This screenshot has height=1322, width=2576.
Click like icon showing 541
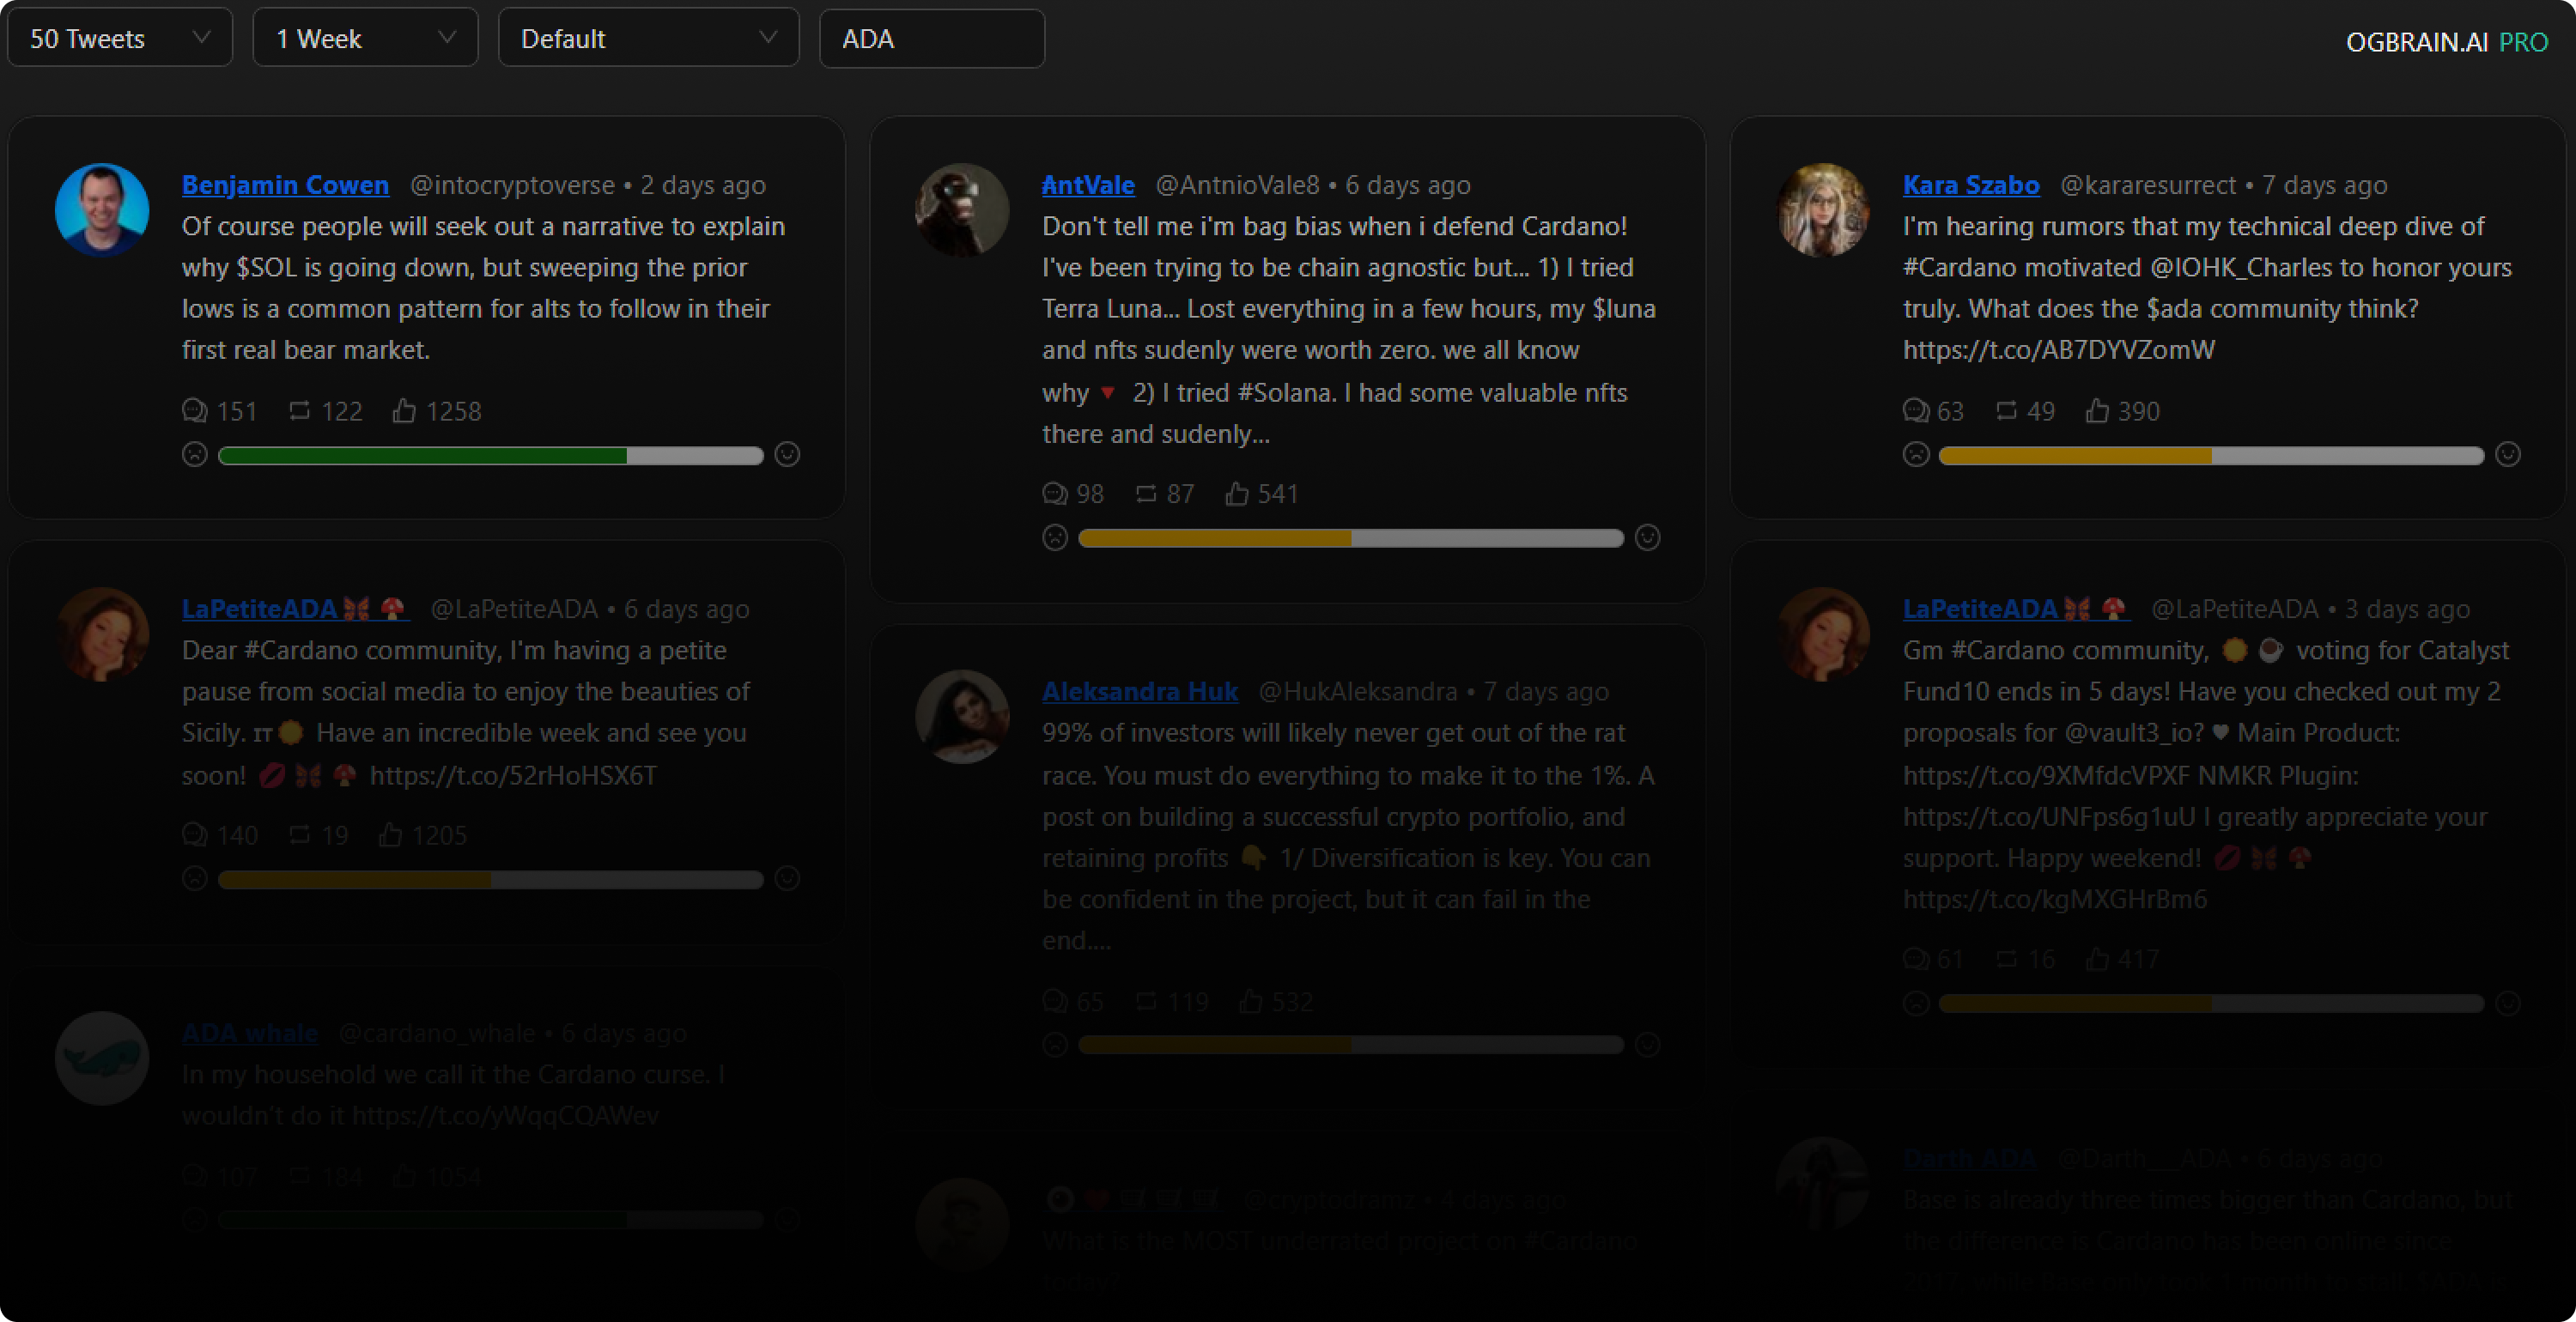point(1237,494)
